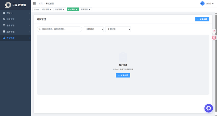Click 新建考试 button below 暂无考试
The height and width of the screenshot is (116, 217).
(123, 75)
